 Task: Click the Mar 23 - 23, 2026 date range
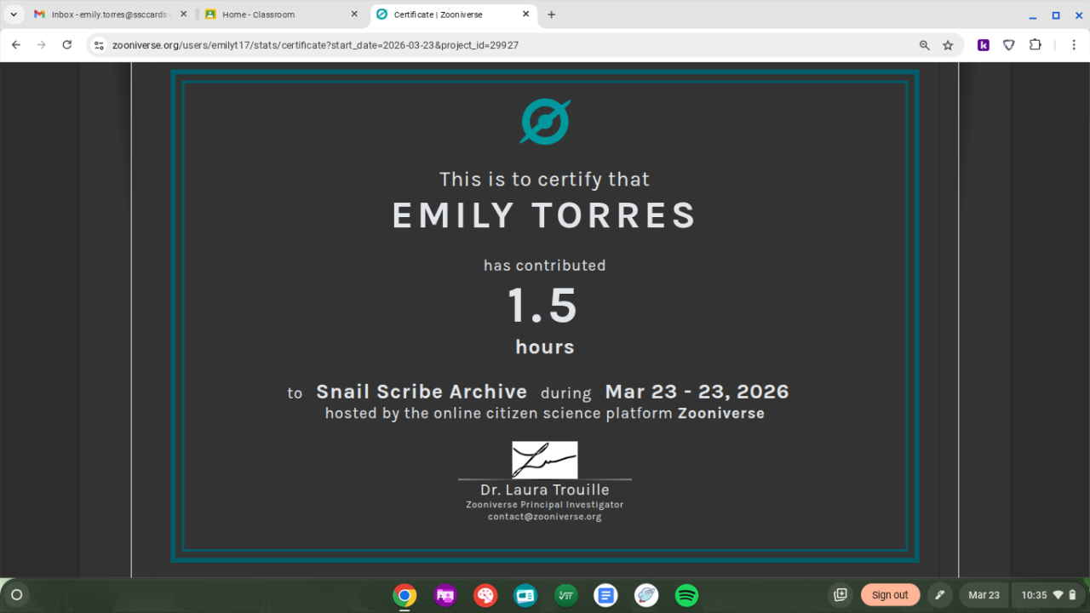[697, 392]
